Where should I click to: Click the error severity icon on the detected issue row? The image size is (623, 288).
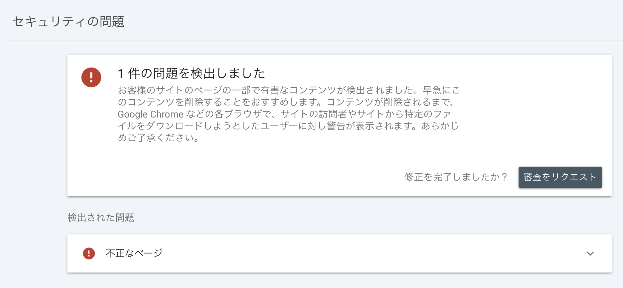[88, 253]
